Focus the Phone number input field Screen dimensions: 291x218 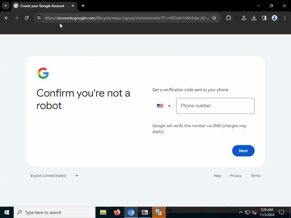point(215,106)
